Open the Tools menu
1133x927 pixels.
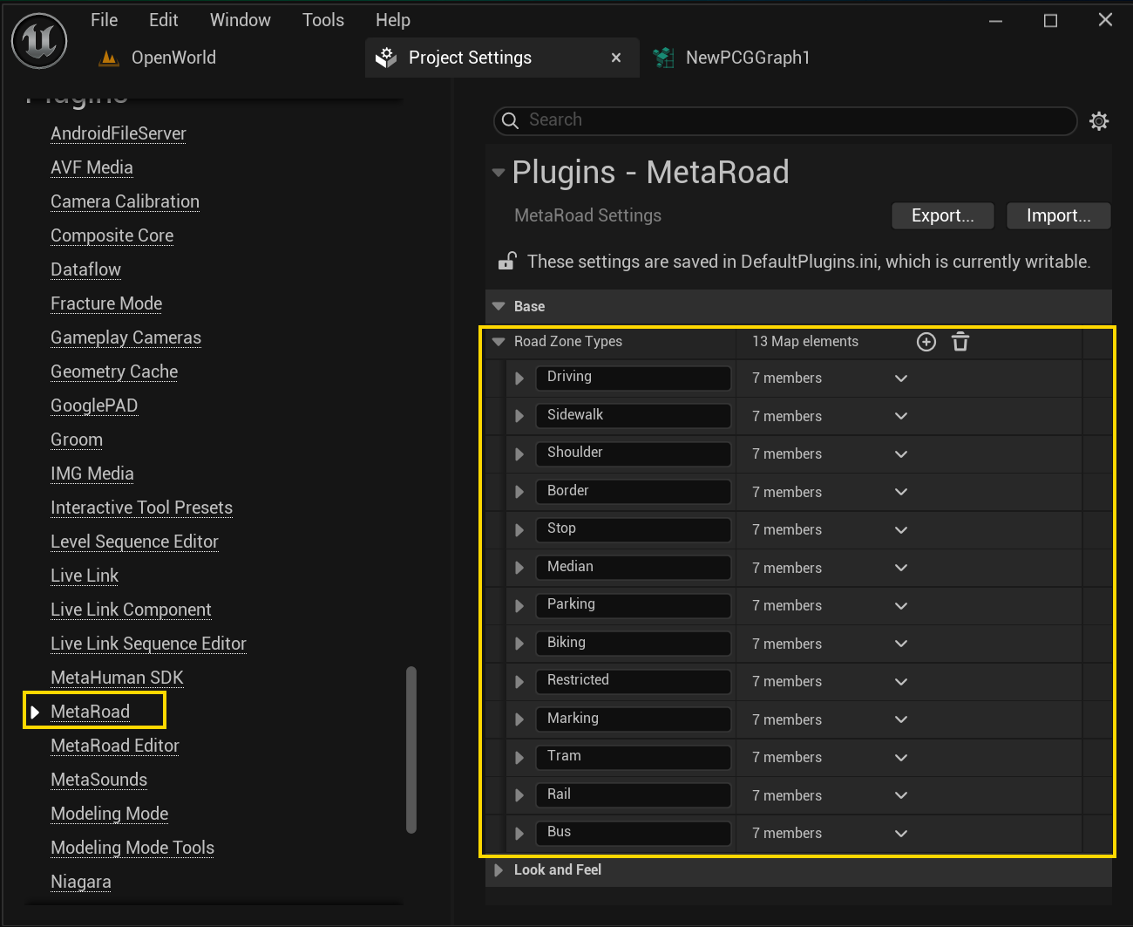(322, 20)
